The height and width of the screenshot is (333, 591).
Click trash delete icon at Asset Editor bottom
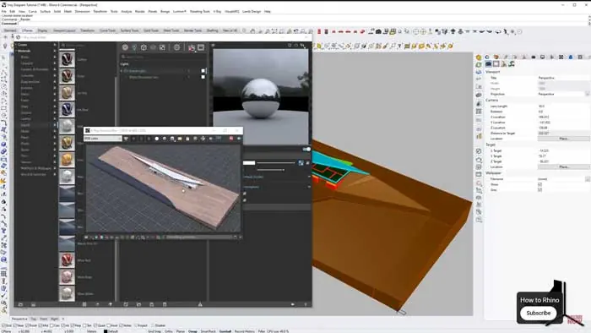(165, 304)
